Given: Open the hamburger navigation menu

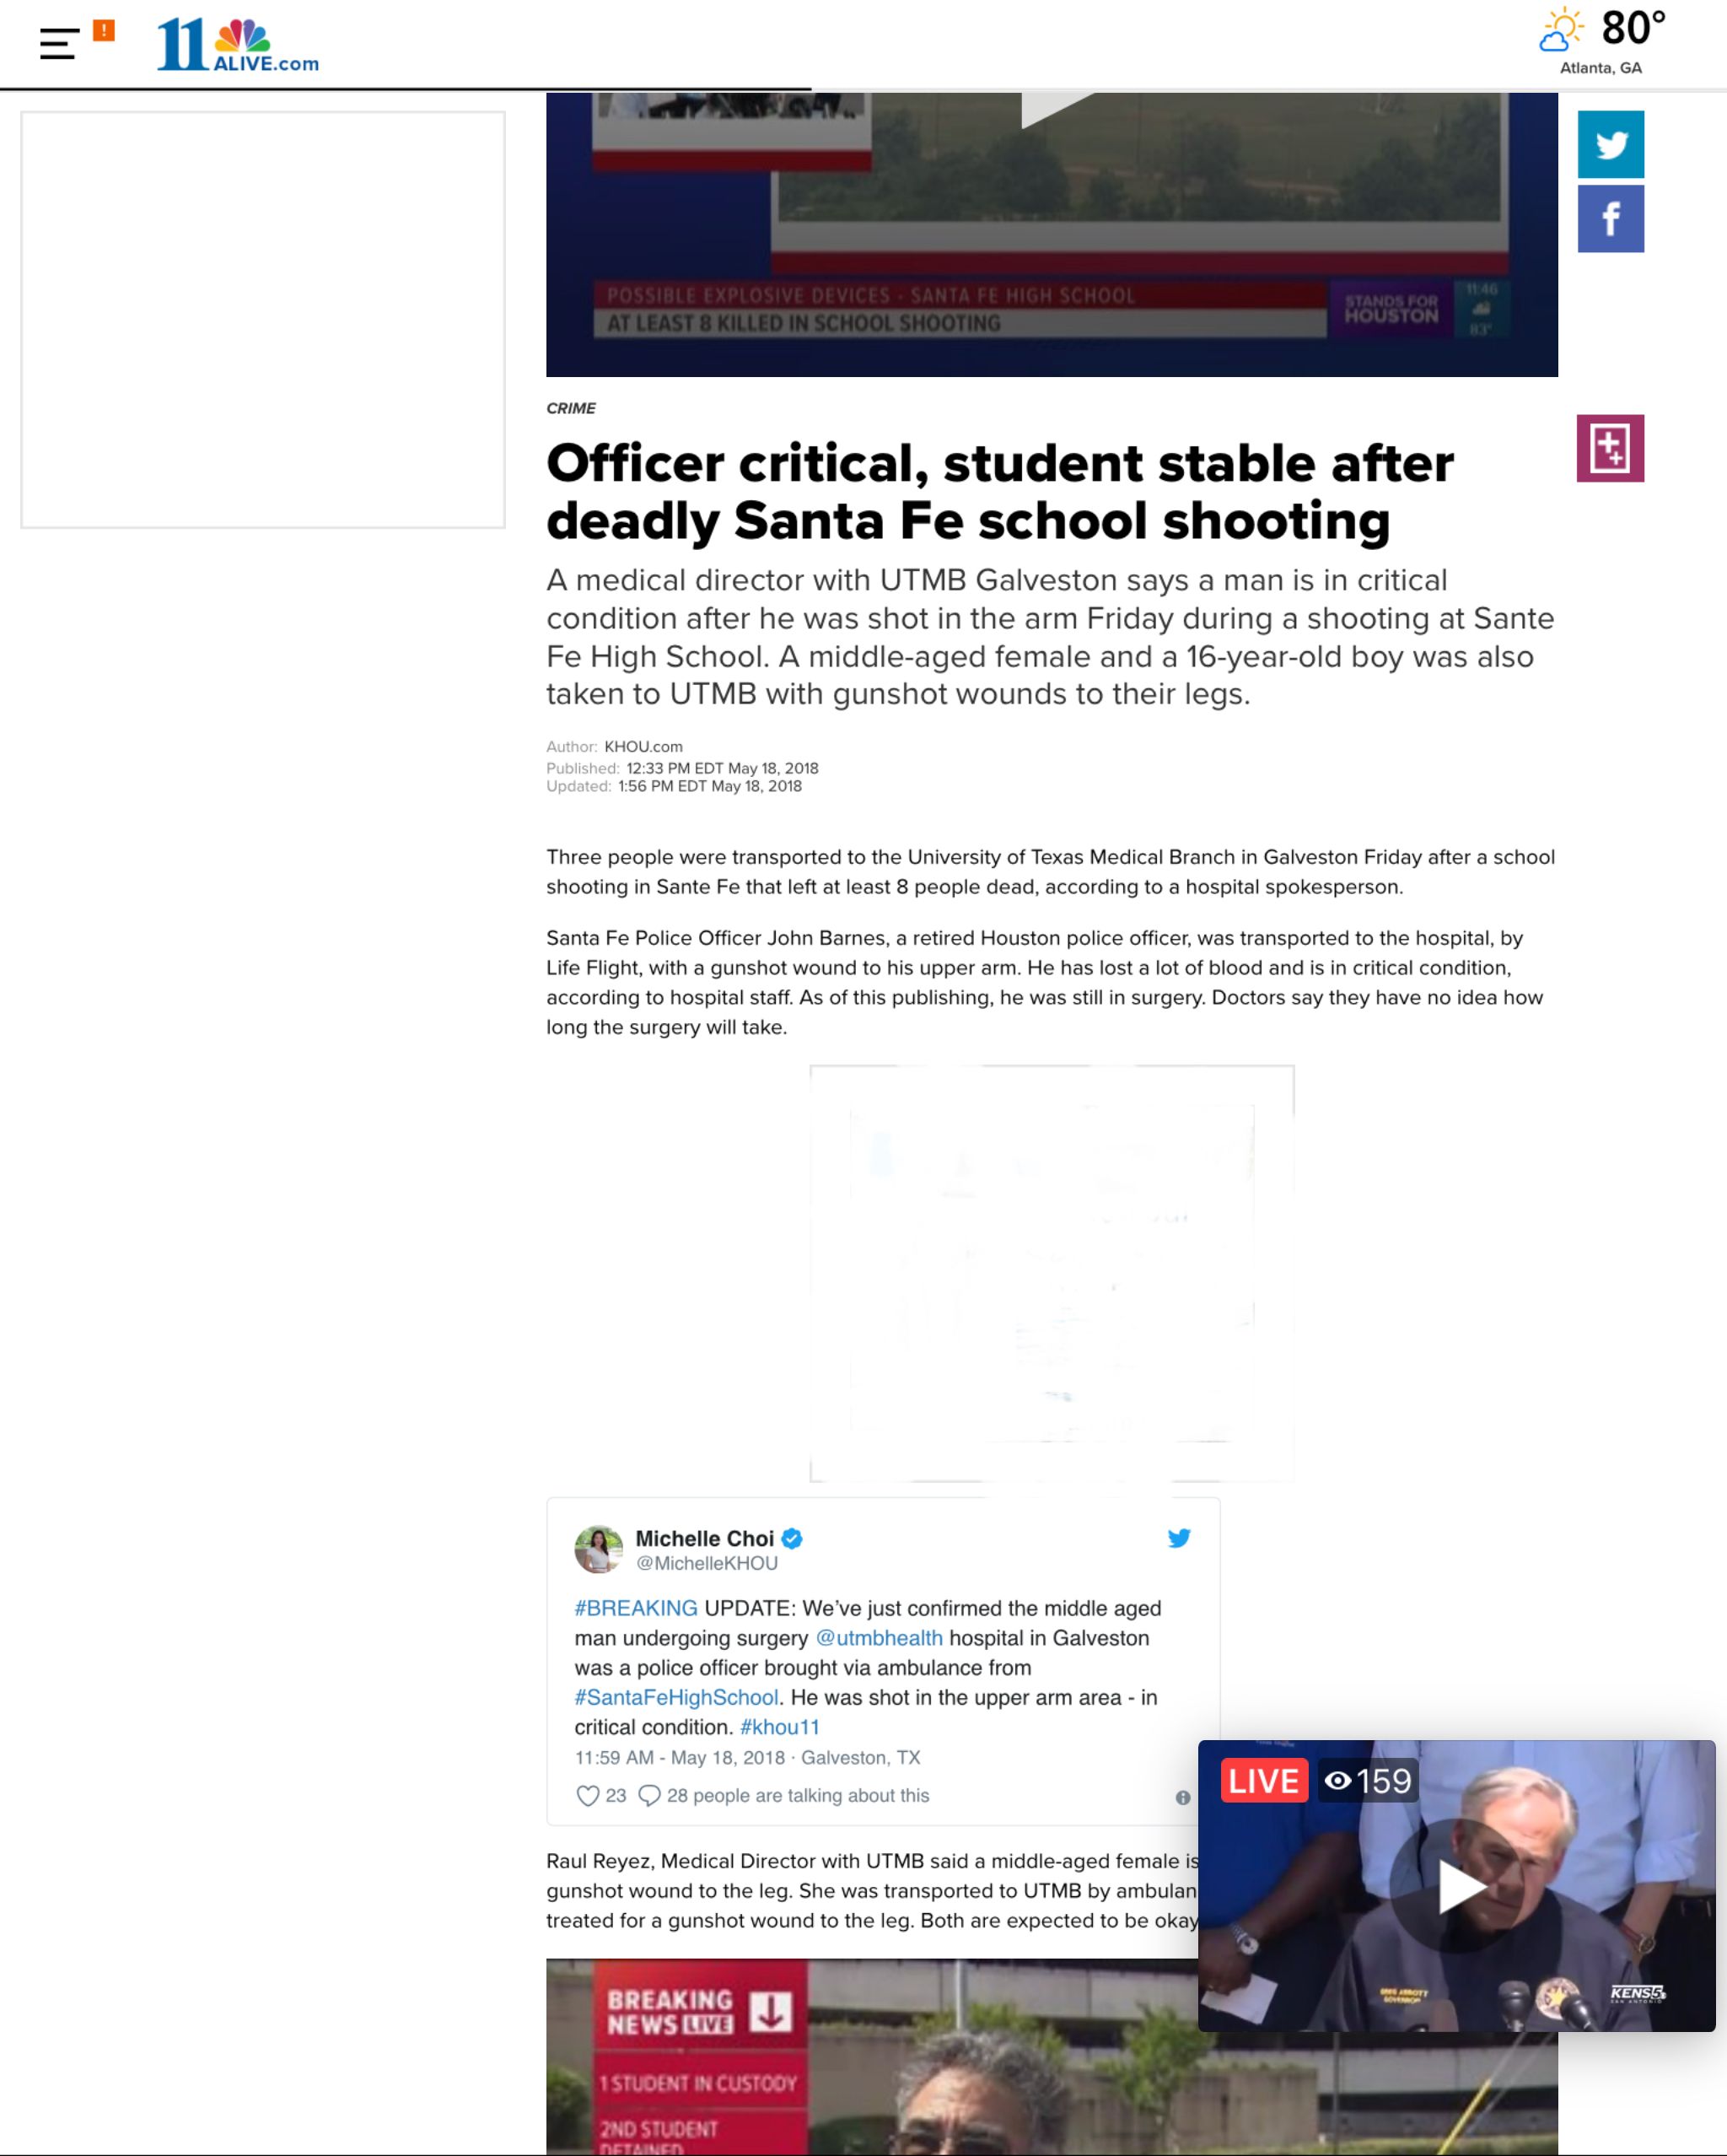Looking at the screenshot, I should [59, 44].
